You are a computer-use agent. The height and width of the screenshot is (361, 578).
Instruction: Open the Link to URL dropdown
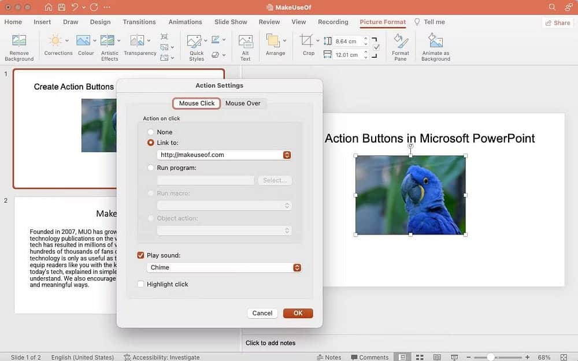(x=287, y=154)
